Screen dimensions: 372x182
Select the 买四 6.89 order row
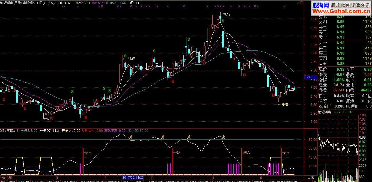click(345, 58)
